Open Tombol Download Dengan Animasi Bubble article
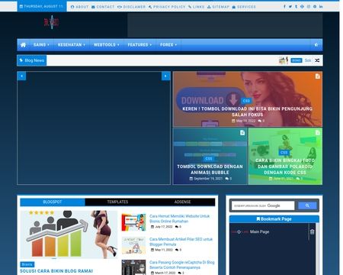The height and width of the screenshot is (275, 343). point(210,170)
